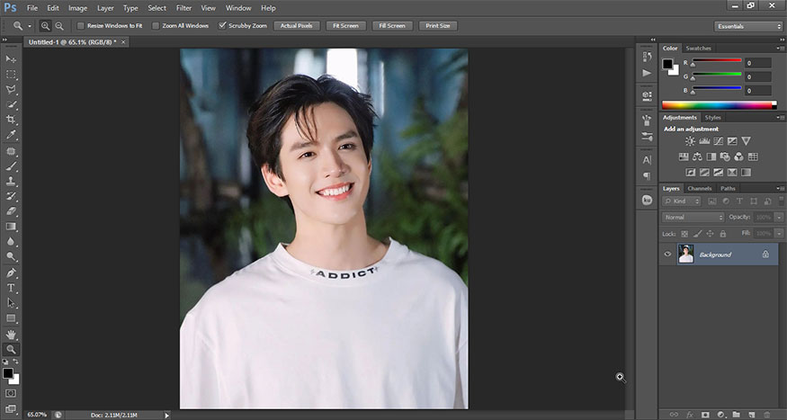
Task: Uncheck the Scrubby Zoom checkbox
Action: pos(223,26)
